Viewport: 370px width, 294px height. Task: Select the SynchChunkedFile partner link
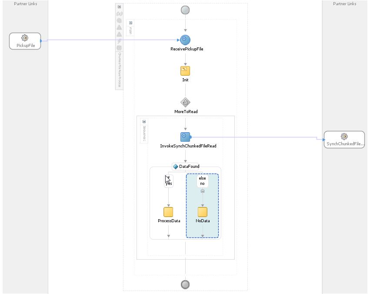(x=344, y=140)
